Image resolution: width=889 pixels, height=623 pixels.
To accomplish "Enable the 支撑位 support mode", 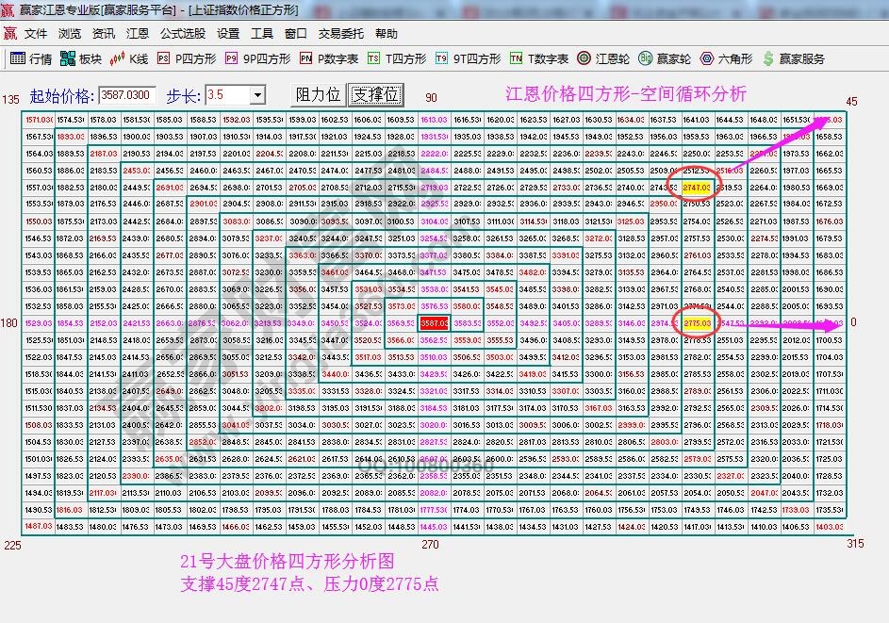I will tap(375, 94).
